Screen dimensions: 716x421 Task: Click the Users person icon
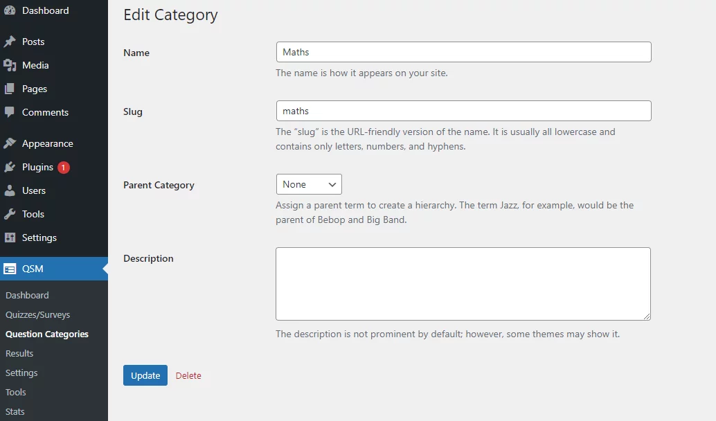pyautogui.click(x=10, y=190)
